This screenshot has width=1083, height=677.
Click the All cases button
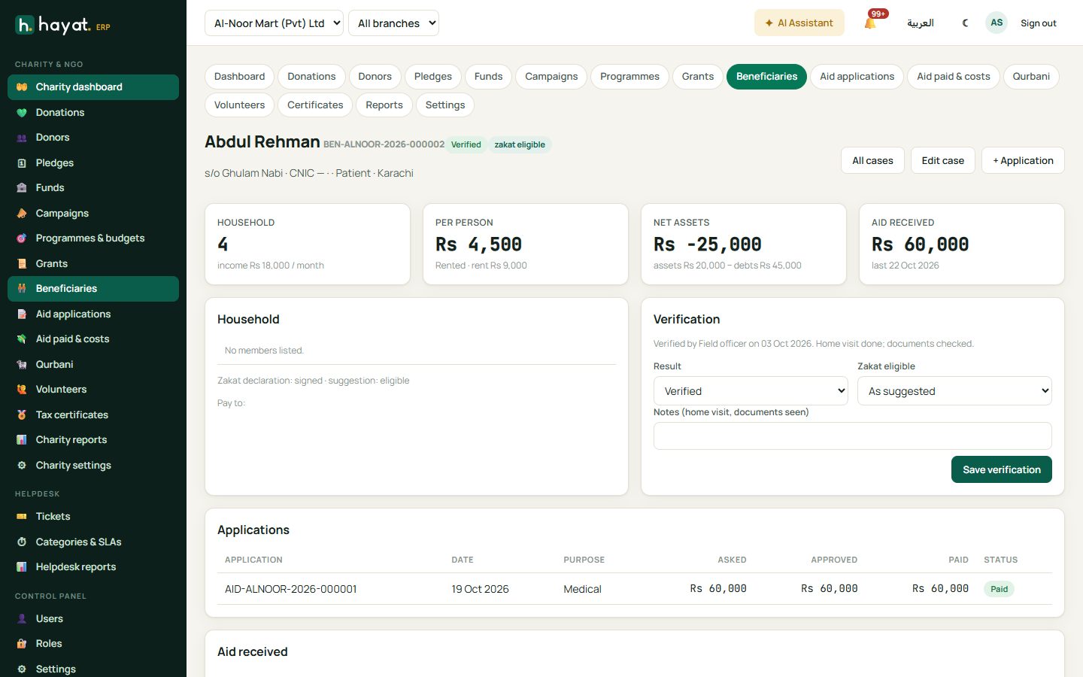click(872, 160)
